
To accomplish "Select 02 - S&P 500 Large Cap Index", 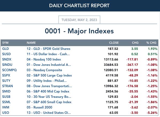I will pos(49,75).
